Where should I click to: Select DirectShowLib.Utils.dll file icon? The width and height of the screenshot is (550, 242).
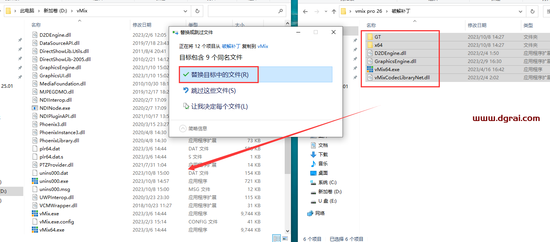pyautogui.click(x=35, y=51)
